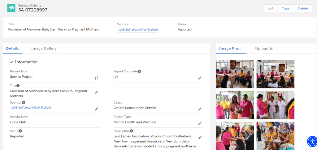Edit Project Type with pencil icon
The width and height of the screenshot is (317, 150).
tap(200, 123)
